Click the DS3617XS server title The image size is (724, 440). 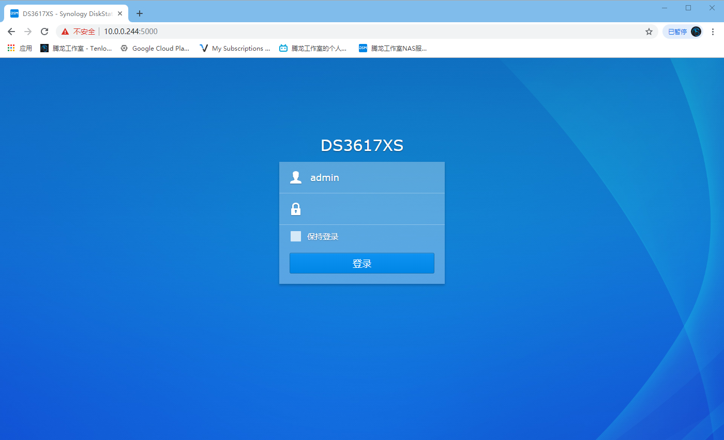(x=362, y=146)
